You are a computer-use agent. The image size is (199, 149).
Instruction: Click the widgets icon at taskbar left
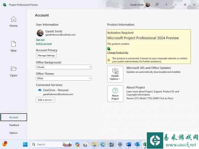4,144
